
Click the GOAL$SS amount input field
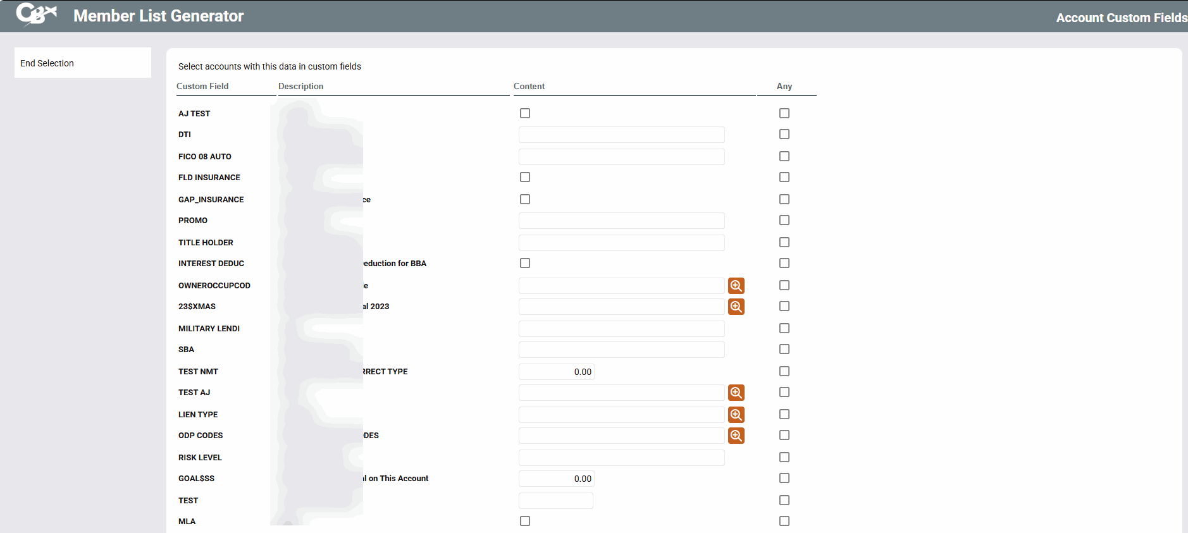point(556,479)
